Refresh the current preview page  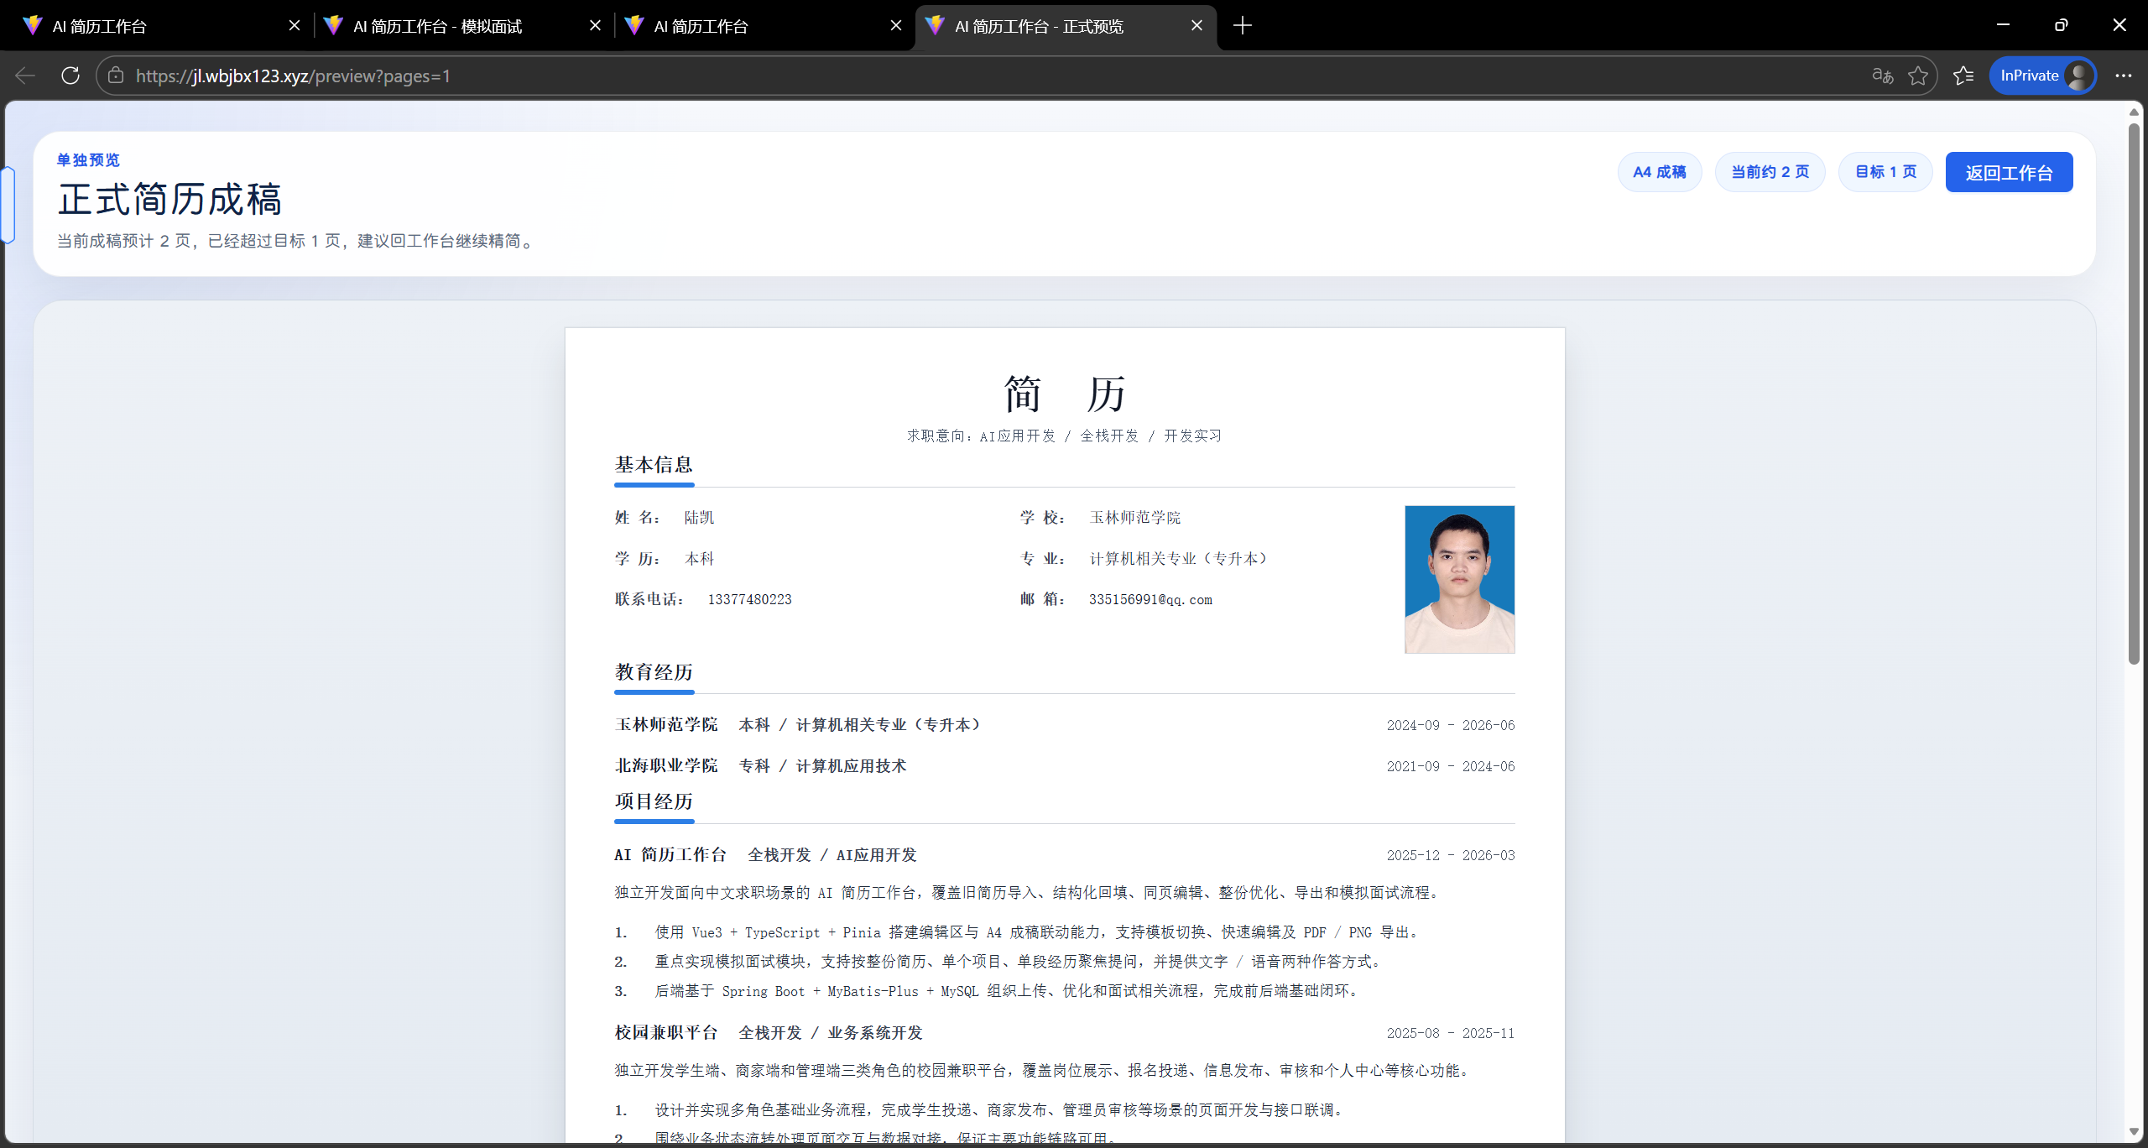70,76
